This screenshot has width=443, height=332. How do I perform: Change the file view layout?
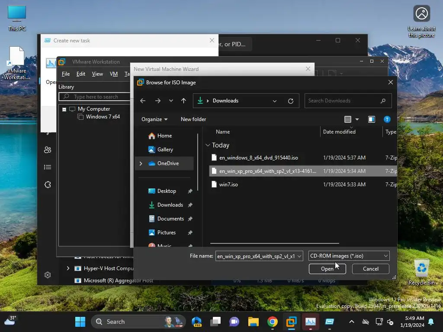pos(348,119)
